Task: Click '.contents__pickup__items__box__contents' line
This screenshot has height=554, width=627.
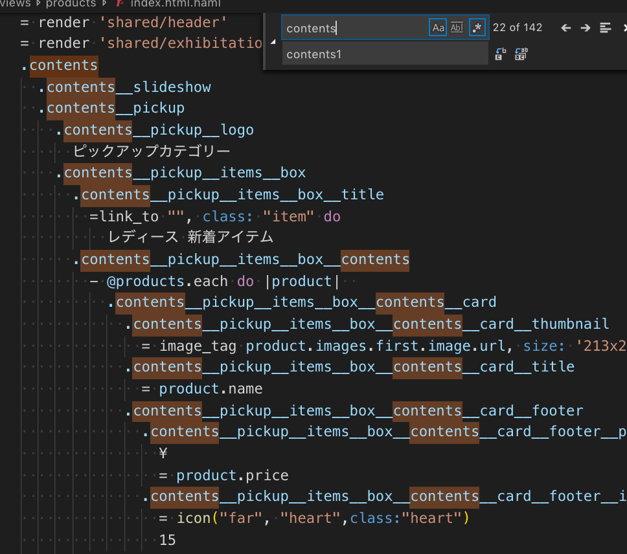Action: point(241,260)
